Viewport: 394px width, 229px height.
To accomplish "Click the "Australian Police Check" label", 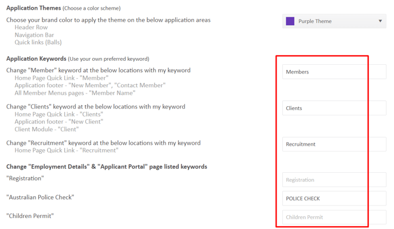I will pos(40,197).
